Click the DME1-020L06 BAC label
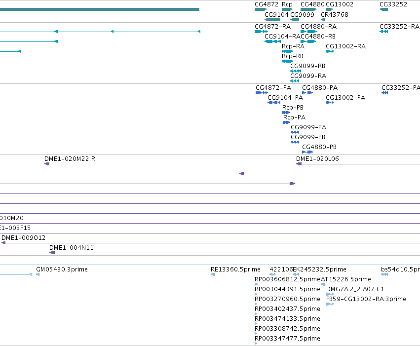This screenshot has height=346, width=420. point(317,159)
